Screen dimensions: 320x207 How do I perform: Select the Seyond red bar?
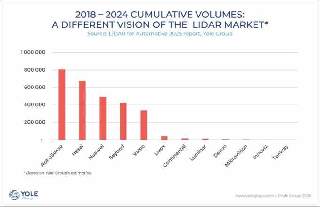click(123, 121)
